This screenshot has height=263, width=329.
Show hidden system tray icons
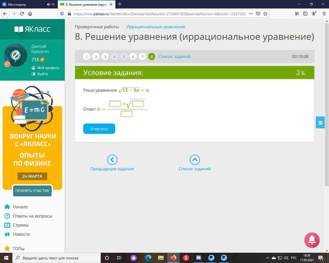point(267,258)
